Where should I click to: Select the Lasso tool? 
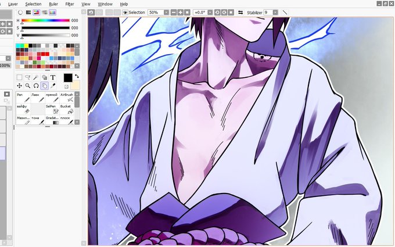click(28, 77)
